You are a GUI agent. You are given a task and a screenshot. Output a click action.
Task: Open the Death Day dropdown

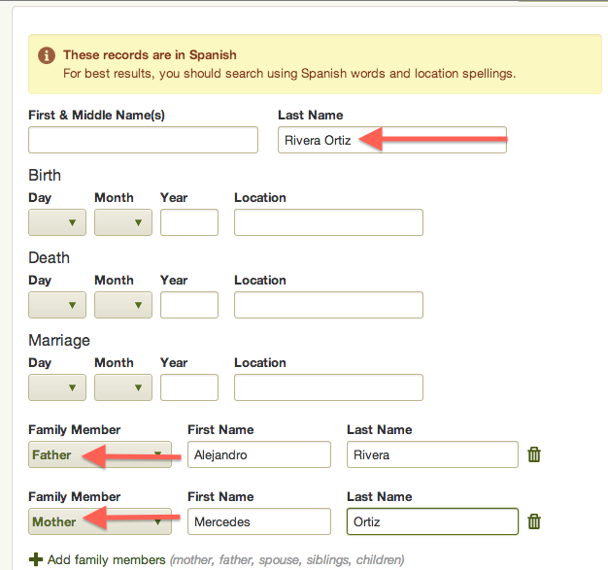click(x=57, y=305)
